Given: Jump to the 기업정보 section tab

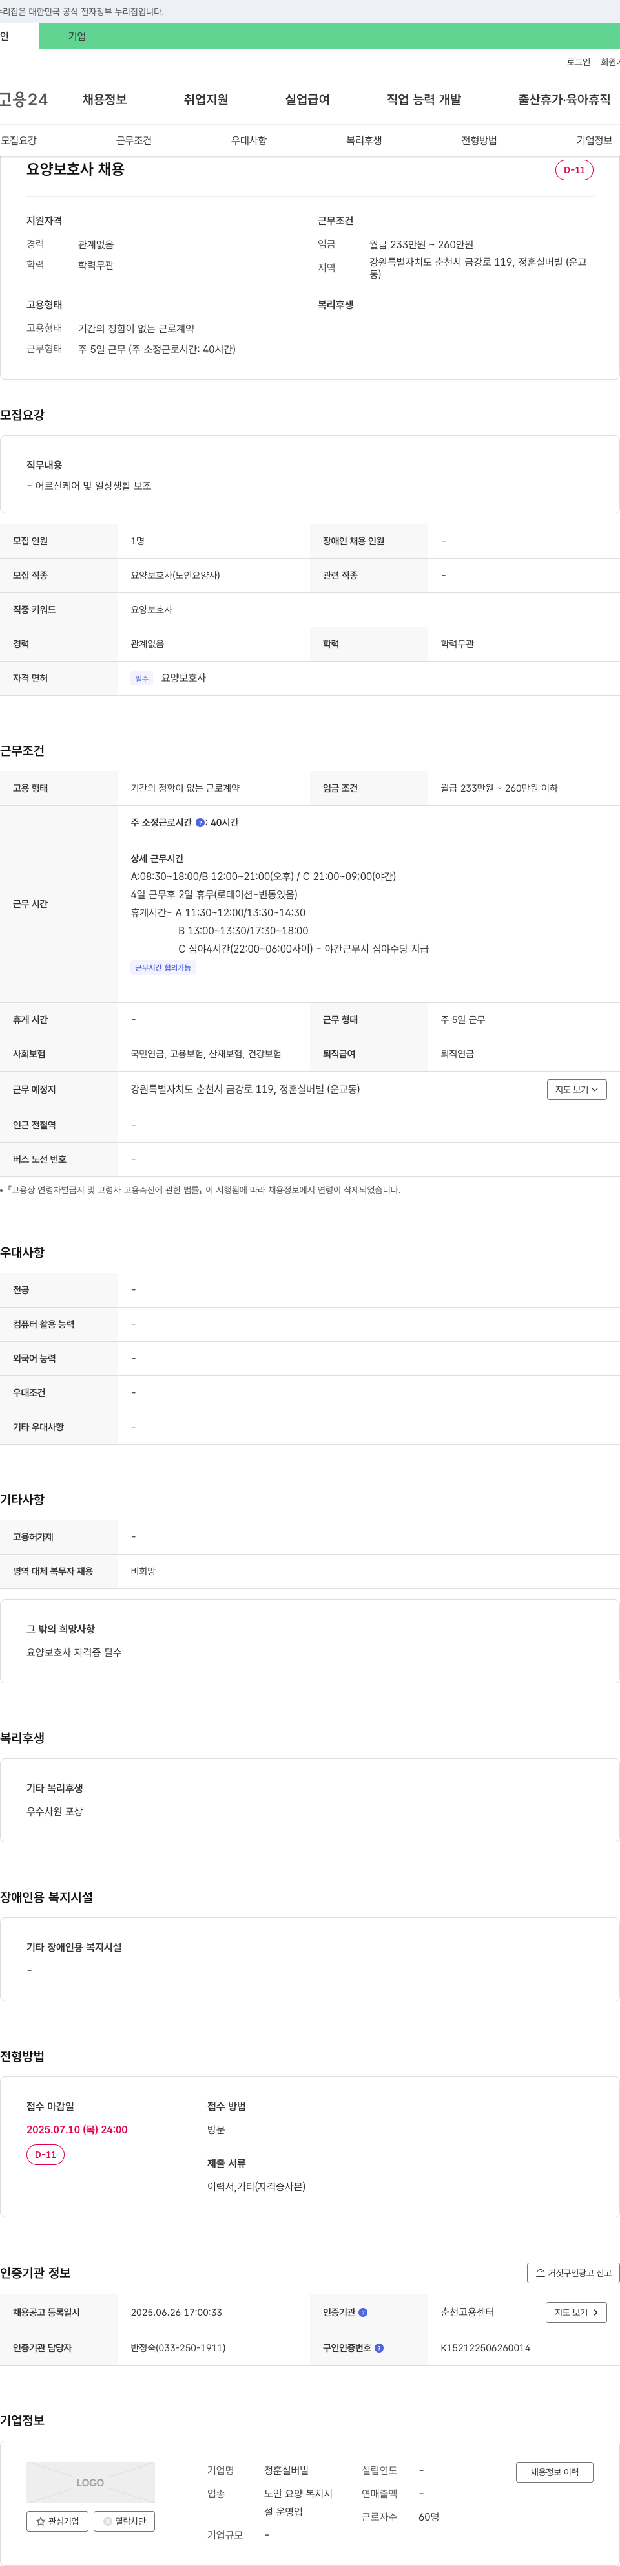Looking at the screenshot, I should [594, 140].
